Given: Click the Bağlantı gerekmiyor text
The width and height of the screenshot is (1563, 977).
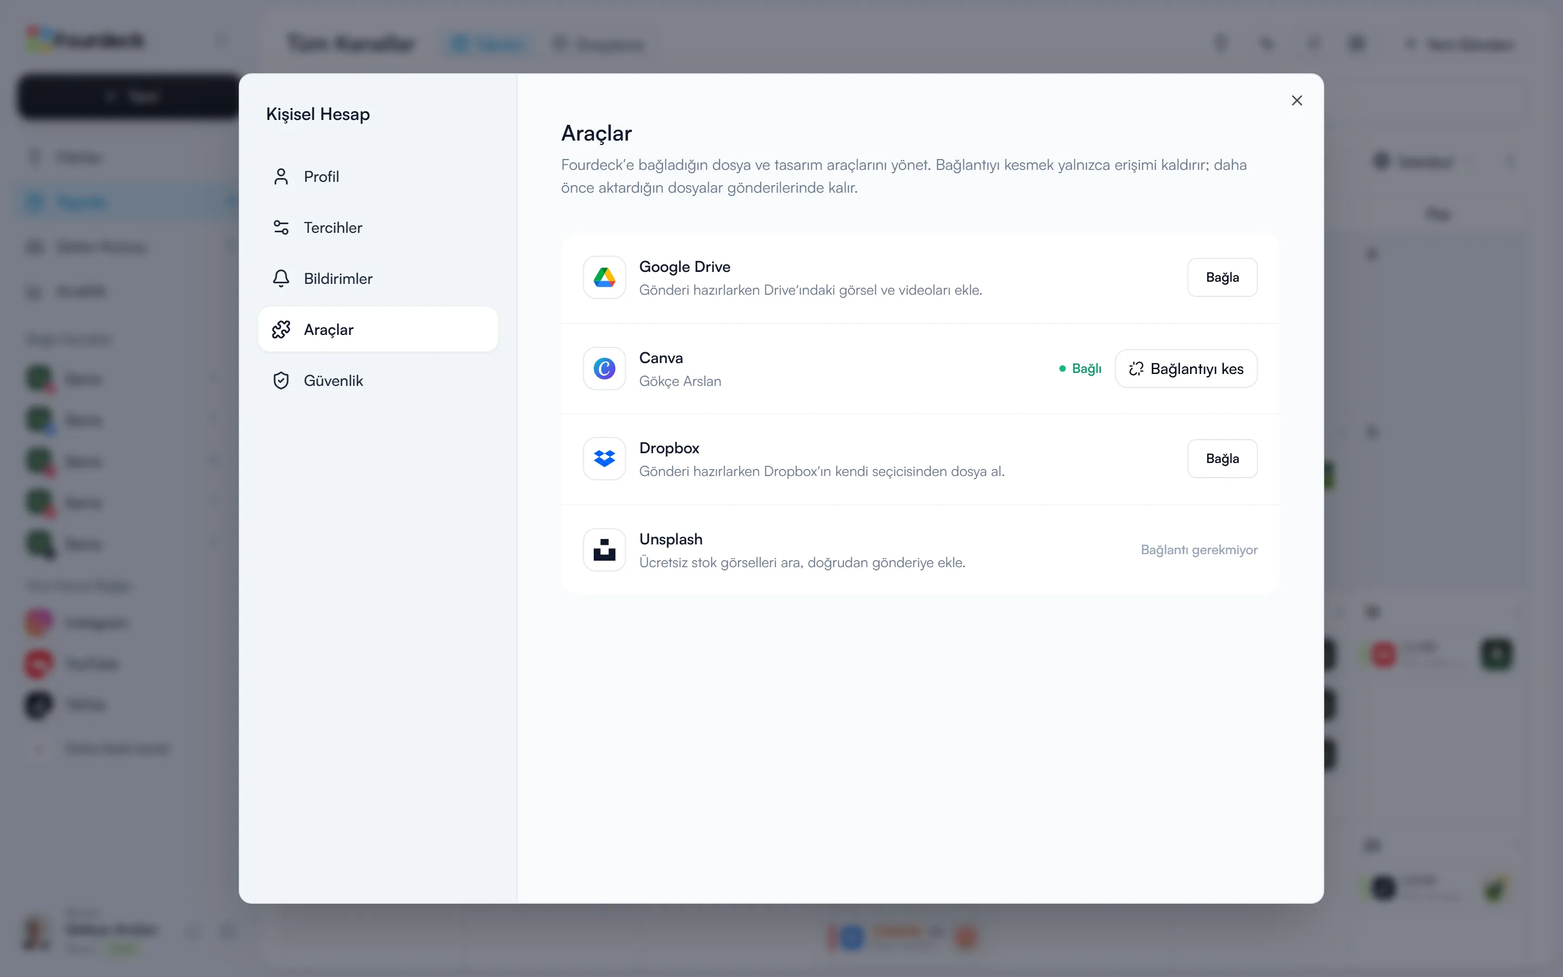Looking at the screenshot, I should pos(1199,550).
